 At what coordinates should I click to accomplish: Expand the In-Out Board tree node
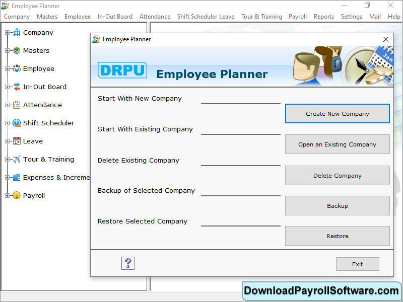pyautogui.click(x=7, y=87)
